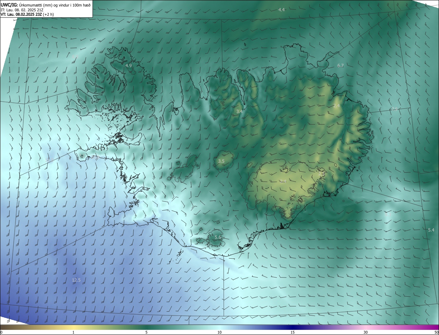Click the 6.7 value label on the map
439x335 pixels.
pos(340,65)
